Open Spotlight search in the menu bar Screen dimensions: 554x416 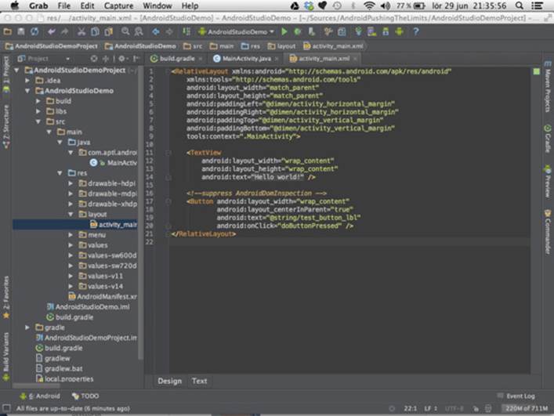(x=519, y=5)
